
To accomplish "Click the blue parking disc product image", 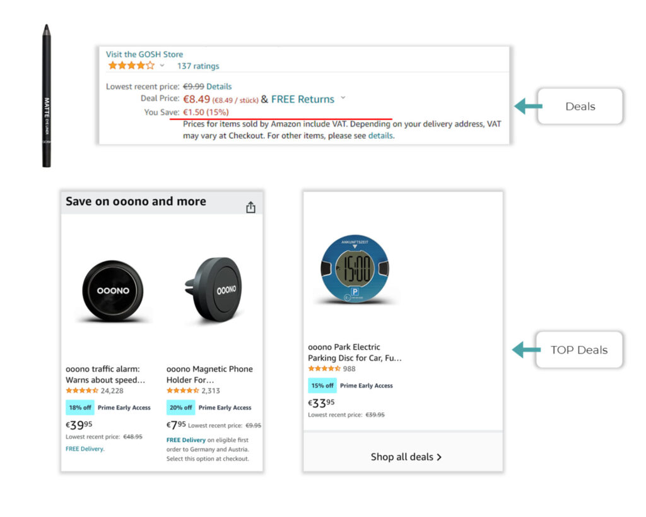I will (355, 268).
